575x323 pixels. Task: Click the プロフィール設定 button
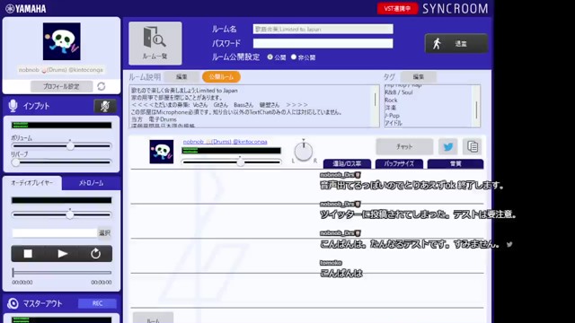pyautogui.click(x=61, y=86)
